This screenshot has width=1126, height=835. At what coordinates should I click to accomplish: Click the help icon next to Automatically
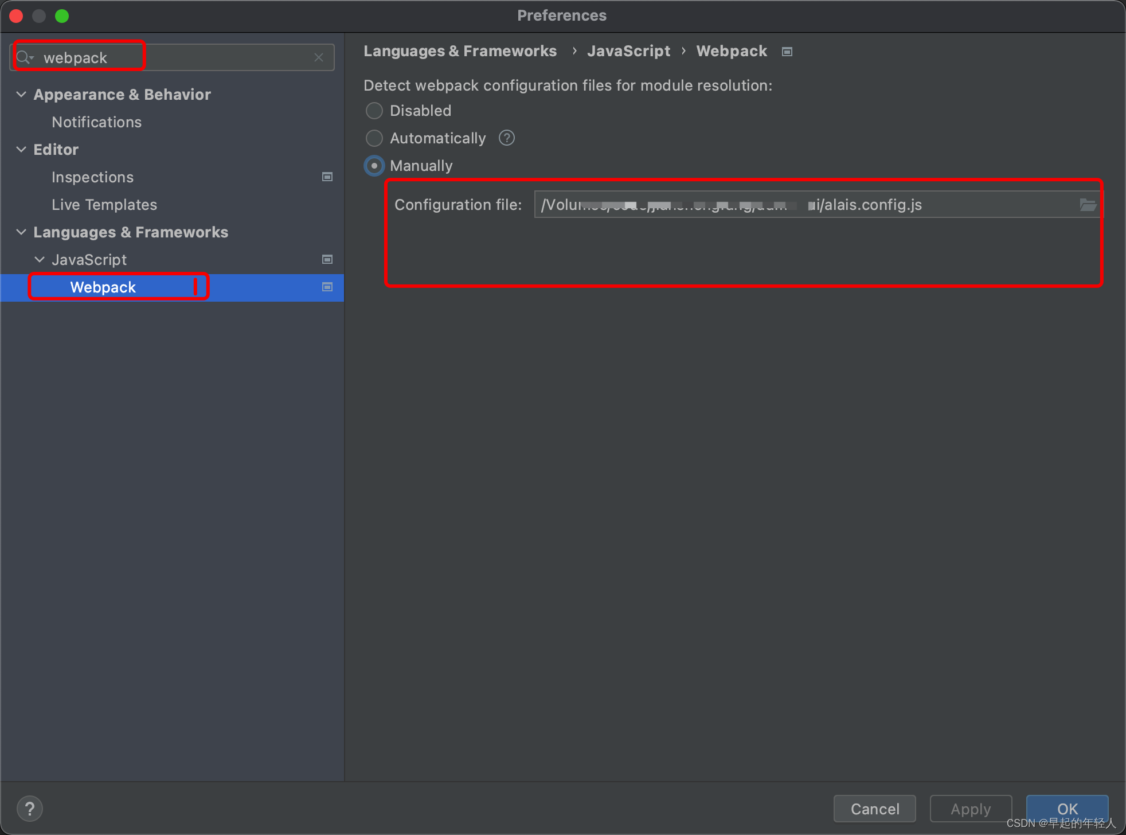coord(507,138)
